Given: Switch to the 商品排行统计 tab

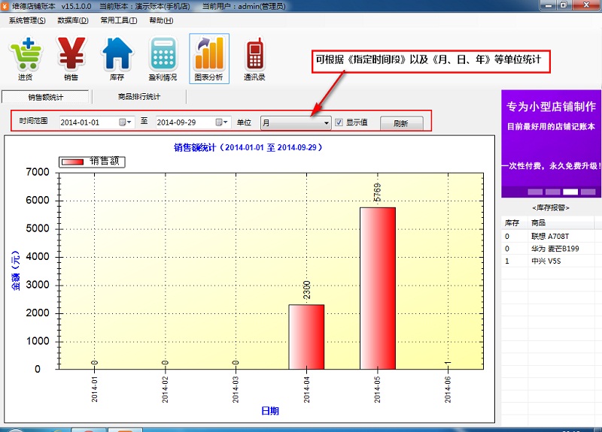Looking at the screenshot, I should click(139, 97).
